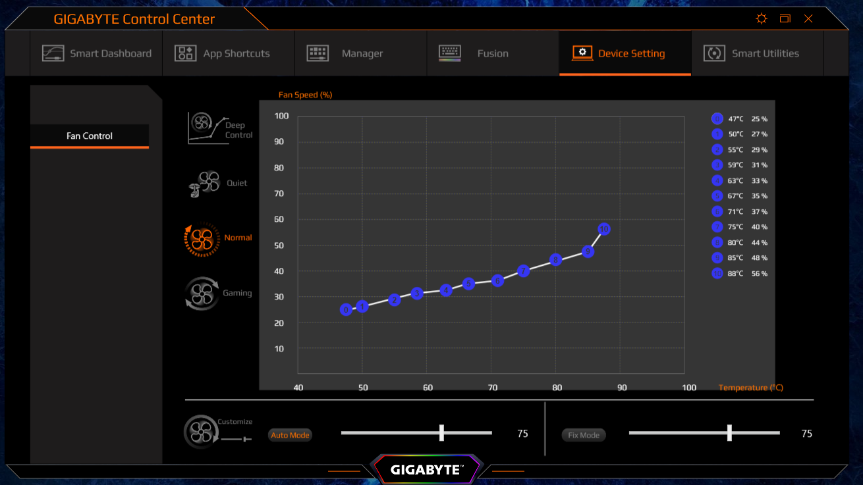Click the 67°C 35% legend entry
This screenshot has height=485, width=863.
click(x=740, y=196)
